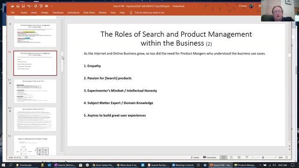The width and height of the screenshot is (299, 168).
Task: Open the Customize Quick Access Toolbar dropdown
Action: [52, 6]
